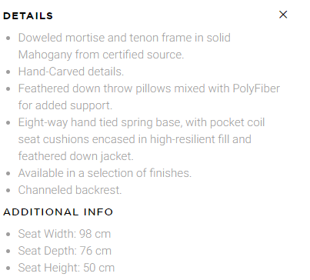
Task: Close the Details panel with the X
Action: (283, 15)
